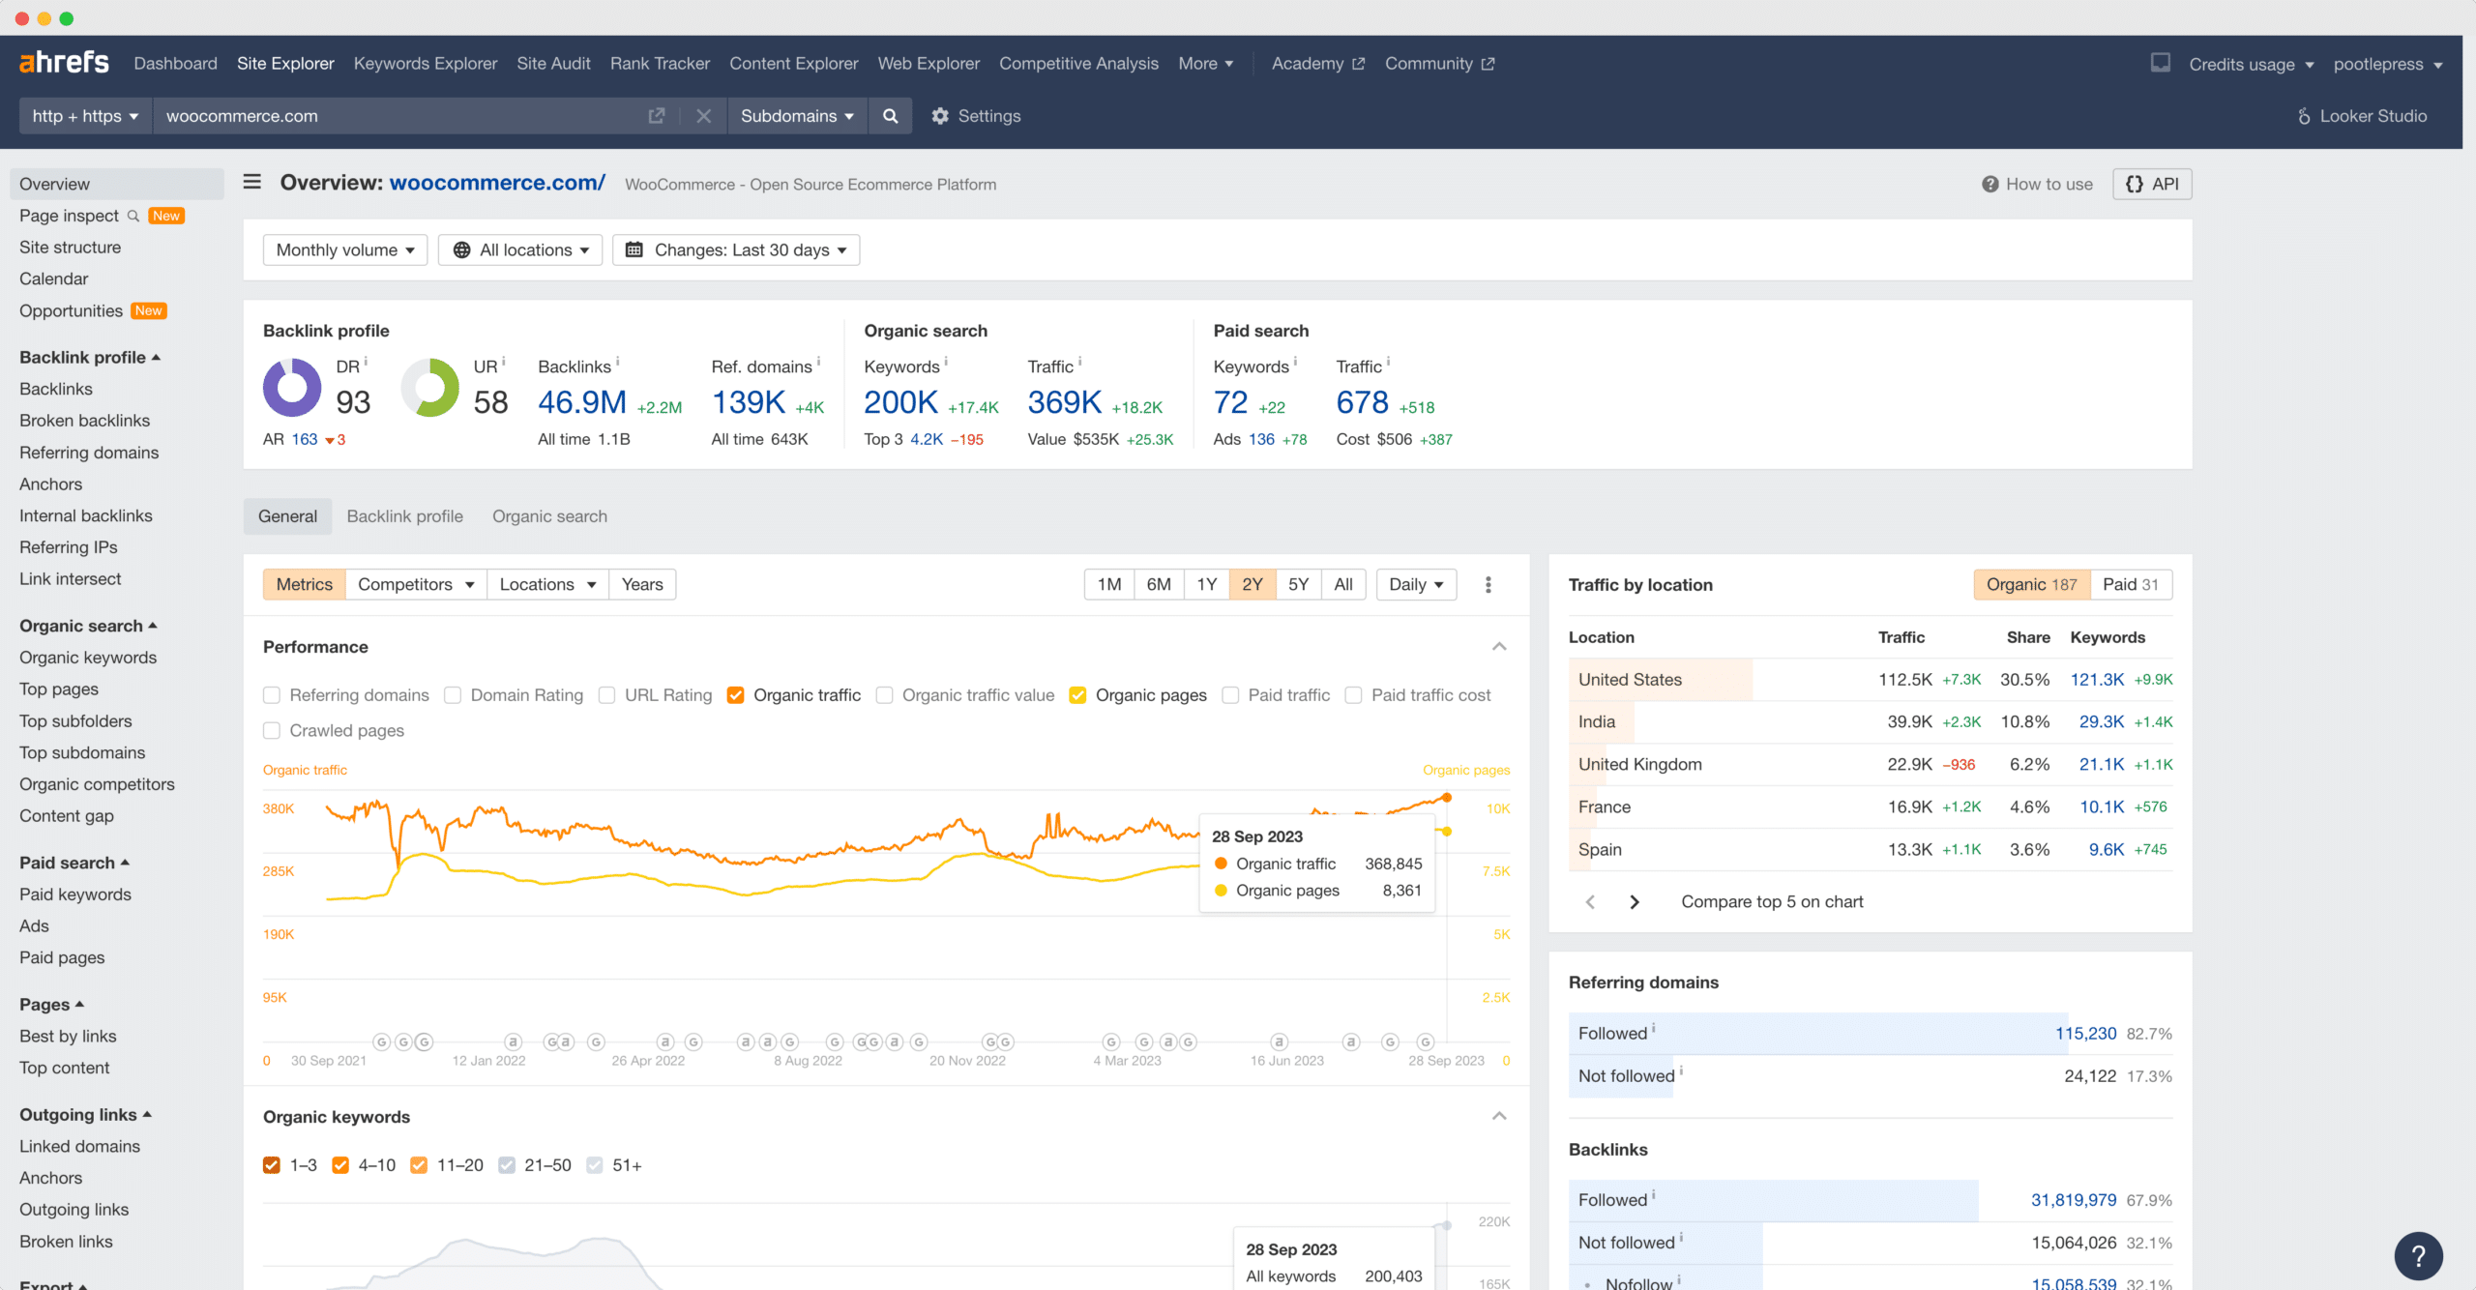Enable Organic traffic value checkbox
Viewport: 2476px width, 1290px height.
(x=884, y=695)
